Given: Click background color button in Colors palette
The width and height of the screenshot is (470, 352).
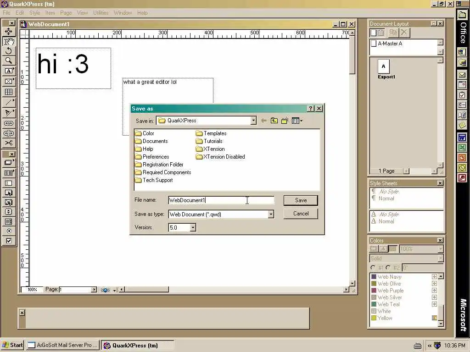Looking at the screenshot, I should click(393, 249).
